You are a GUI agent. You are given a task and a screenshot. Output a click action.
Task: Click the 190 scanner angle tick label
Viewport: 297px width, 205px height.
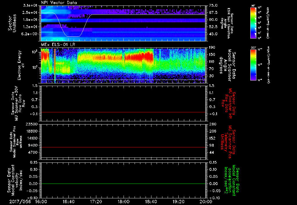[x=212, y=47]
